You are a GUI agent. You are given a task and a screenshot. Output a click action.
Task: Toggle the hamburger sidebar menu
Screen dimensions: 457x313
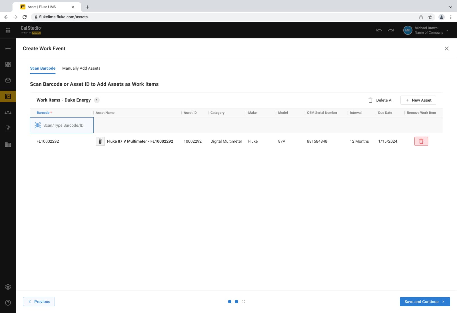click(8, 49)
